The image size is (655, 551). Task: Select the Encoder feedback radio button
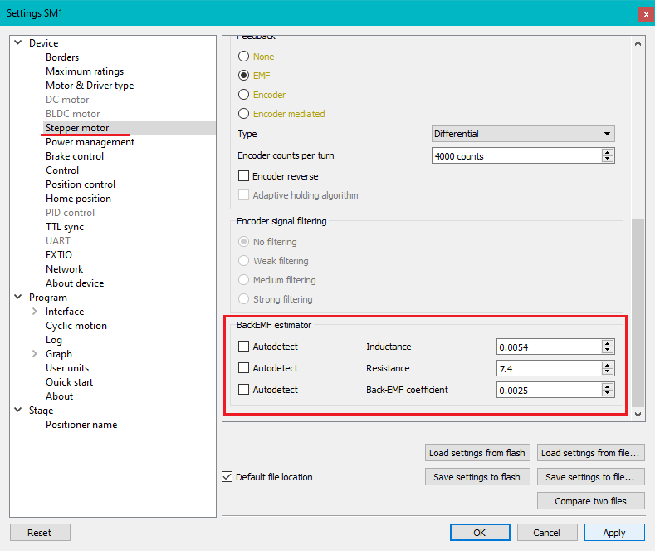tap(243, 95)
